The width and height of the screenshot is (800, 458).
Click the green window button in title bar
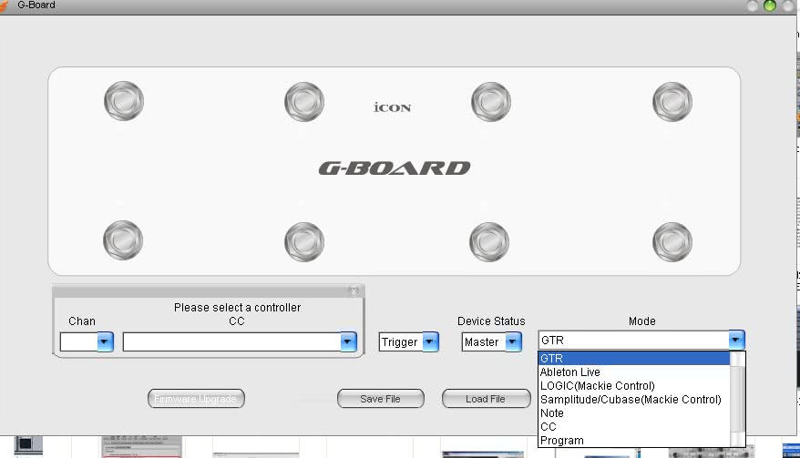tap(769, 5)
